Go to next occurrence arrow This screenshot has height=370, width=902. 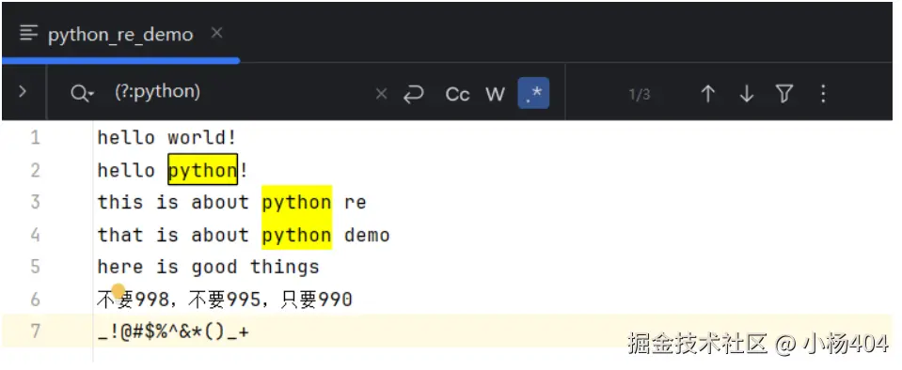(746, 94)
